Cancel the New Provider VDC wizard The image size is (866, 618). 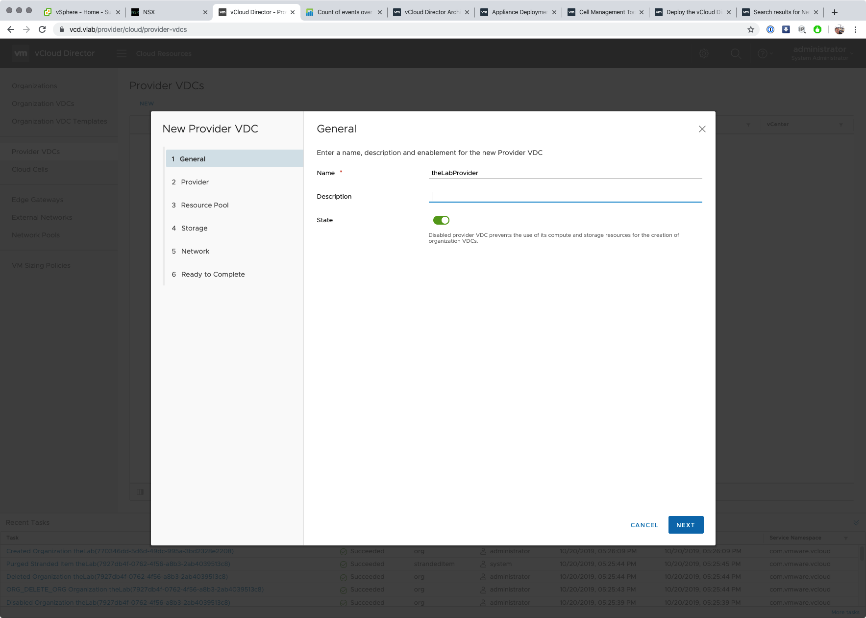[x=644, y=525]
